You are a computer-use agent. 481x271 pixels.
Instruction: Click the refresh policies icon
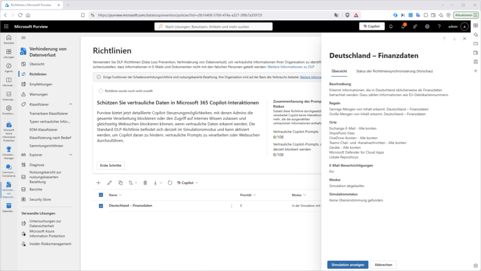[x=170, y=183]
